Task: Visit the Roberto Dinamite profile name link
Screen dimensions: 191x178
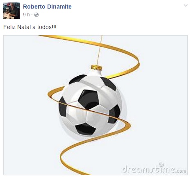Action: click(x=47, y=7)
